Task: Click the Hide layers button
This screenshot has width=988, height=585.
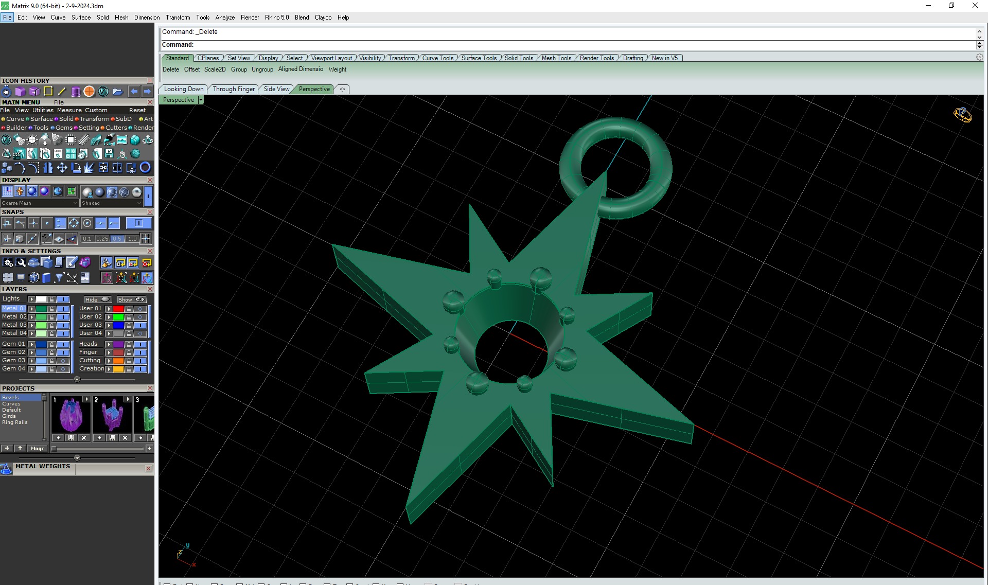Action: [x=98, y=299]
